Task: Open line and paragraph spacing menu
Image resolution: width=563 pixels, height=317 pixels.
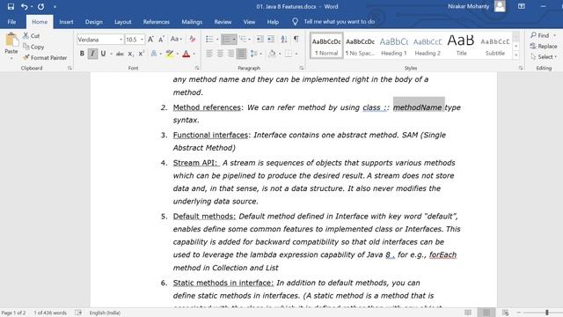Action: pos(255,54)
